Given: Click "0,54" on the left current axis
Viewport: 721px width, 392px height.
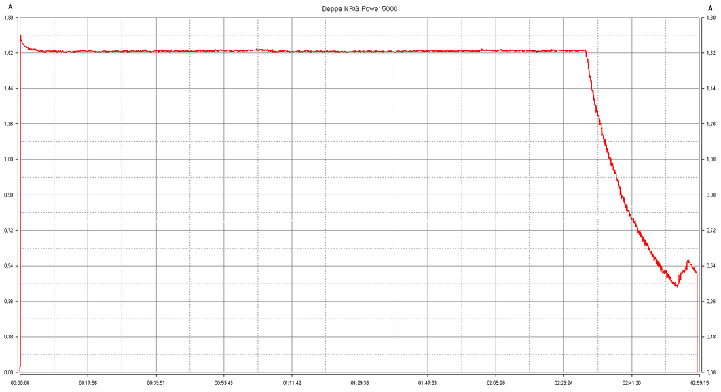Looking at the screenshot, I should click(x=9, y=266).
